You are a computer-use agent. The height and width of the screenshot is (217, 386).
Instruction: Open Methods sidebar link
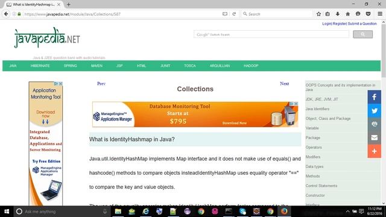[x=312, y=176]
